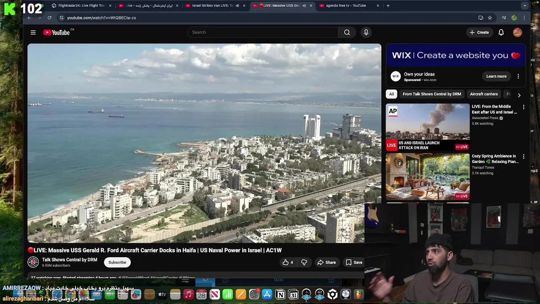Like the video with thumbs up
This screenshot has width=540, height=304.
tap(288, 262)
